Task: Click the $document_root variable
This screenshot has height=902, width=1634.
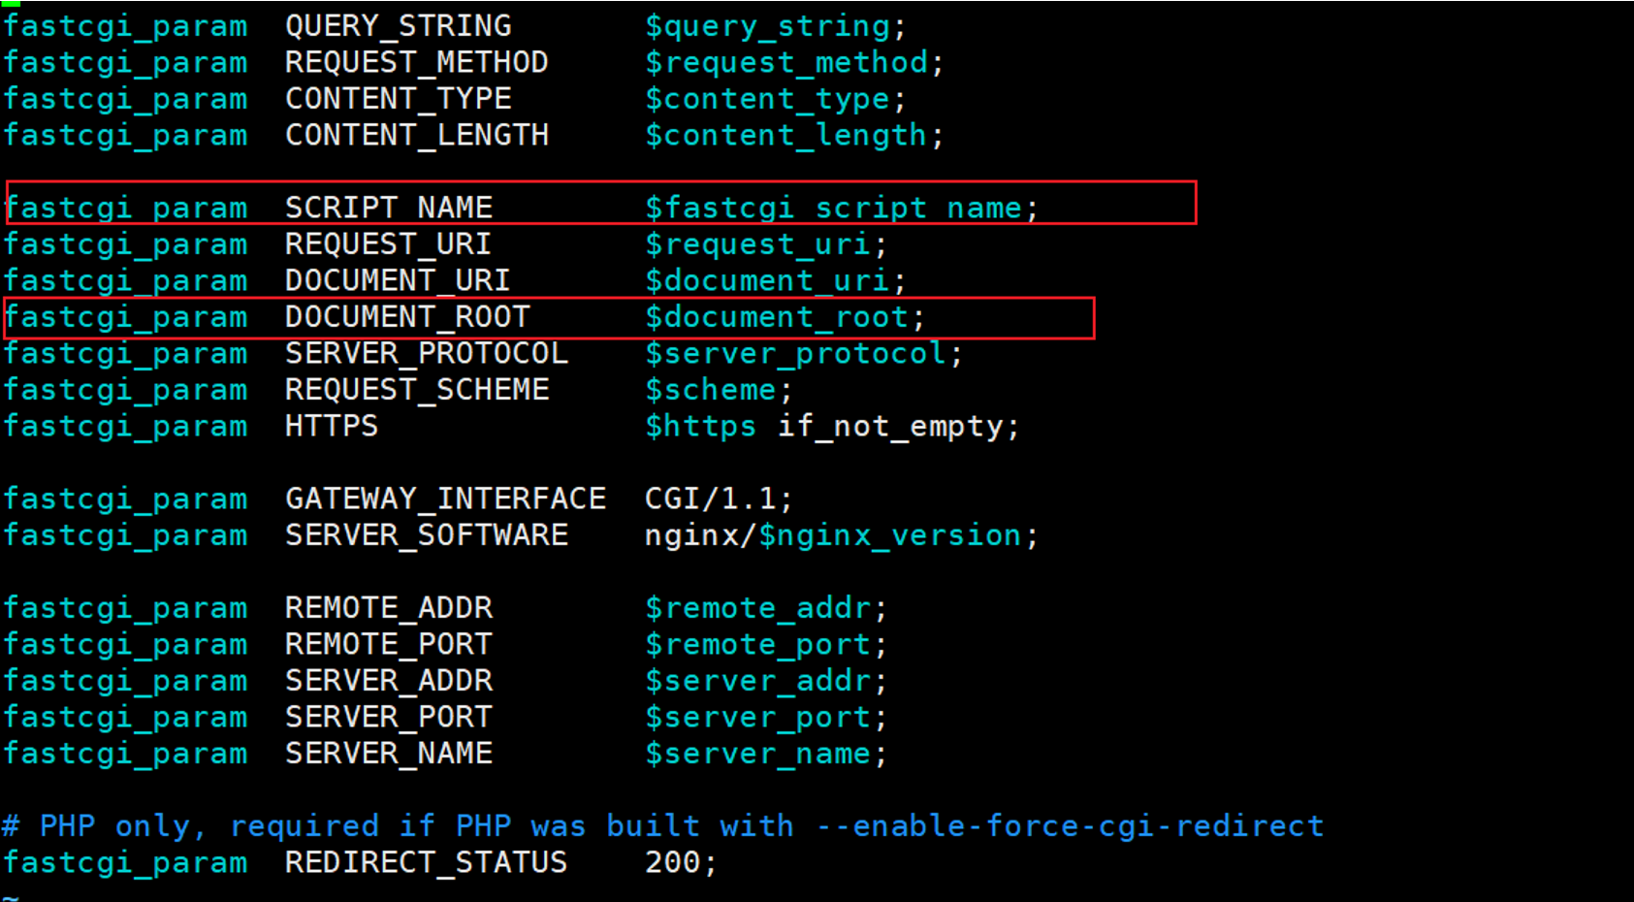Action: tap(777, 318)
